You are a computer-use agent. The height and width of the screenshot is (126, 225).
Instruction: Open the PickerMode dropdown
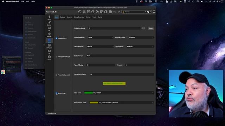tap(140, 47)
